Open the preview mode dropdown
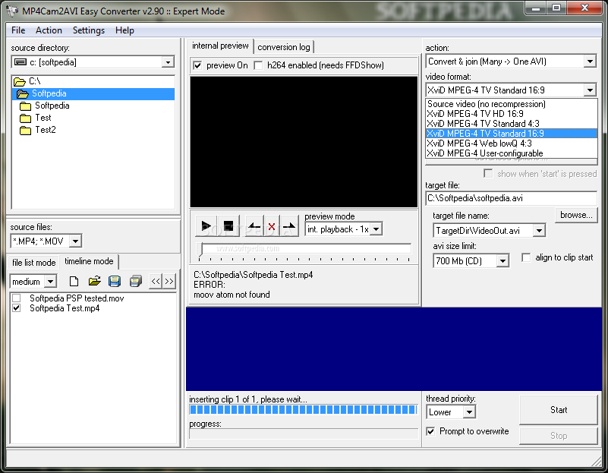This screenshot has width=608, height=473. 376,229
